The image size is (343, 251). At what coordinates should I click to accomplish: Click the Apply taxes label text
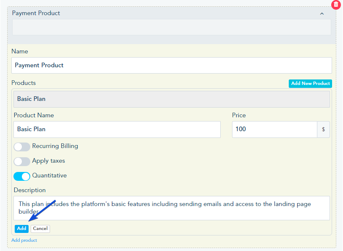pos(49,161)
